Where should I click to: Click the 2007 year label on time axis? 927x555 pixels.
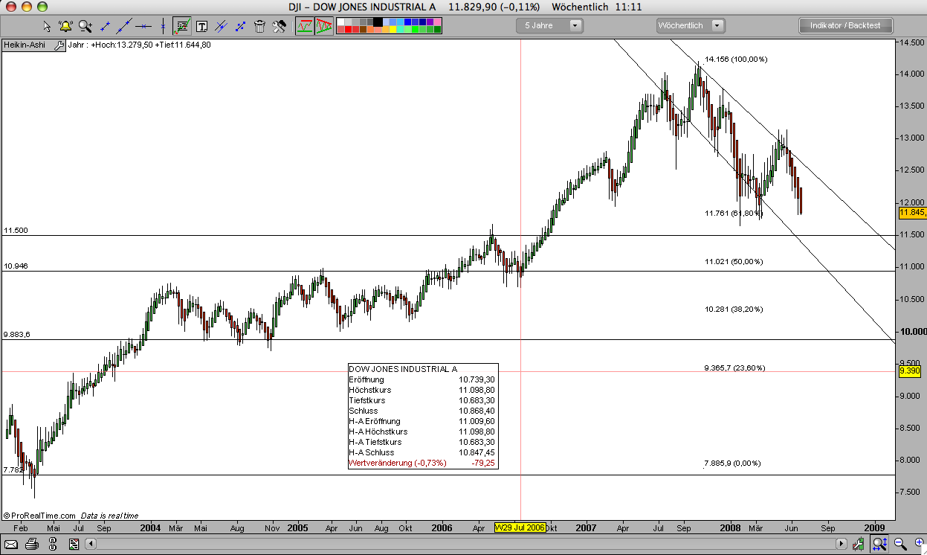tap(587, 527)
